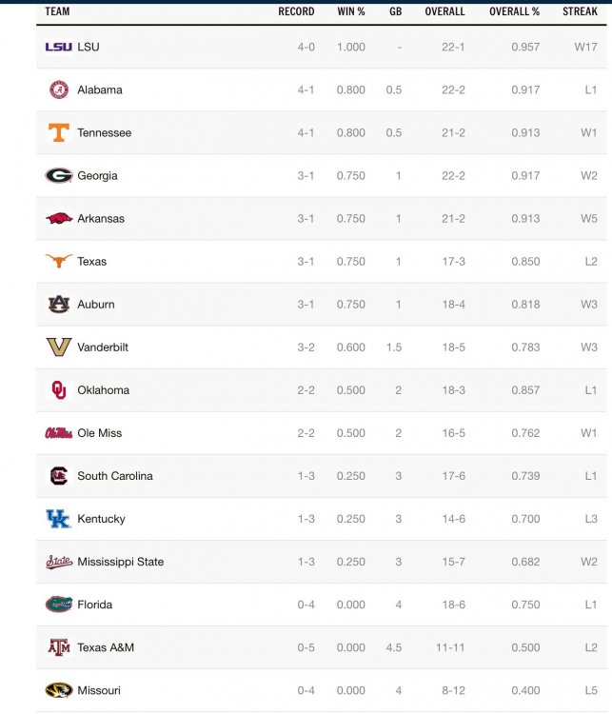
Task: Open the Texas A&M team link
Action: [x=106, y=647]
